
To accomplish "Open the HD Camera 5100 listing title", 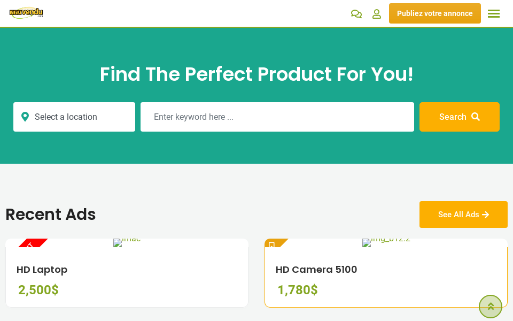I will pos(316,270).
